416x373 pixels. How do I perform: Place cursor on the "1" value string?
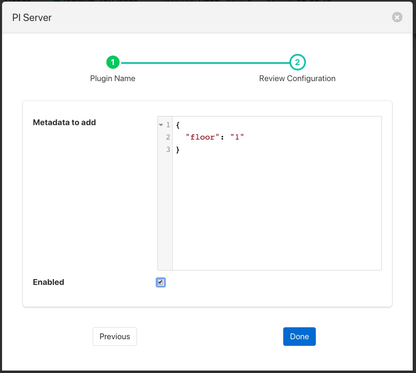pos(237,137)
